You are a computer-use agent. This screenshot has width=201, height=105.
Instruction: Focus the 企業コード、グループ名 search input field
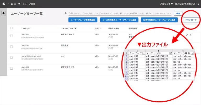[120, 13]
